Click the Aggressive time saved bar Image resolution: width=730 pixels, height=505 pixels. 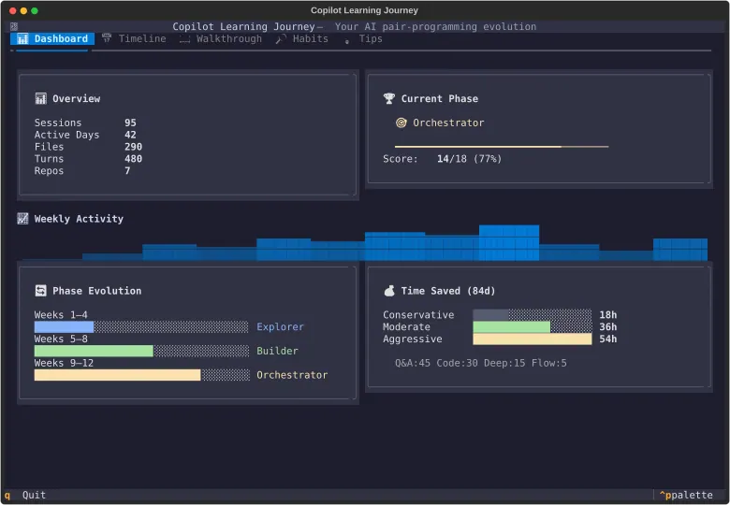tap(533, 339)
